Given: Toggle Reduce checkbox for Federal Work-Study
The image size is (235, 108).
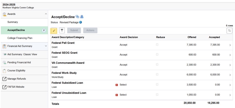Looking at the screenshot, I should [x=157, y=75].
